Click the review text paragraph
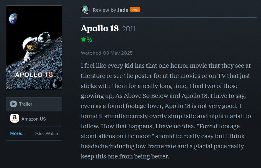 (x=166, y=110)
